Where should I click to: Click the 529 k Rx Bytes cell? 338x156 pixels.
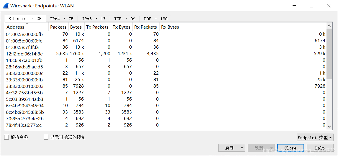[x=320, y=53]
